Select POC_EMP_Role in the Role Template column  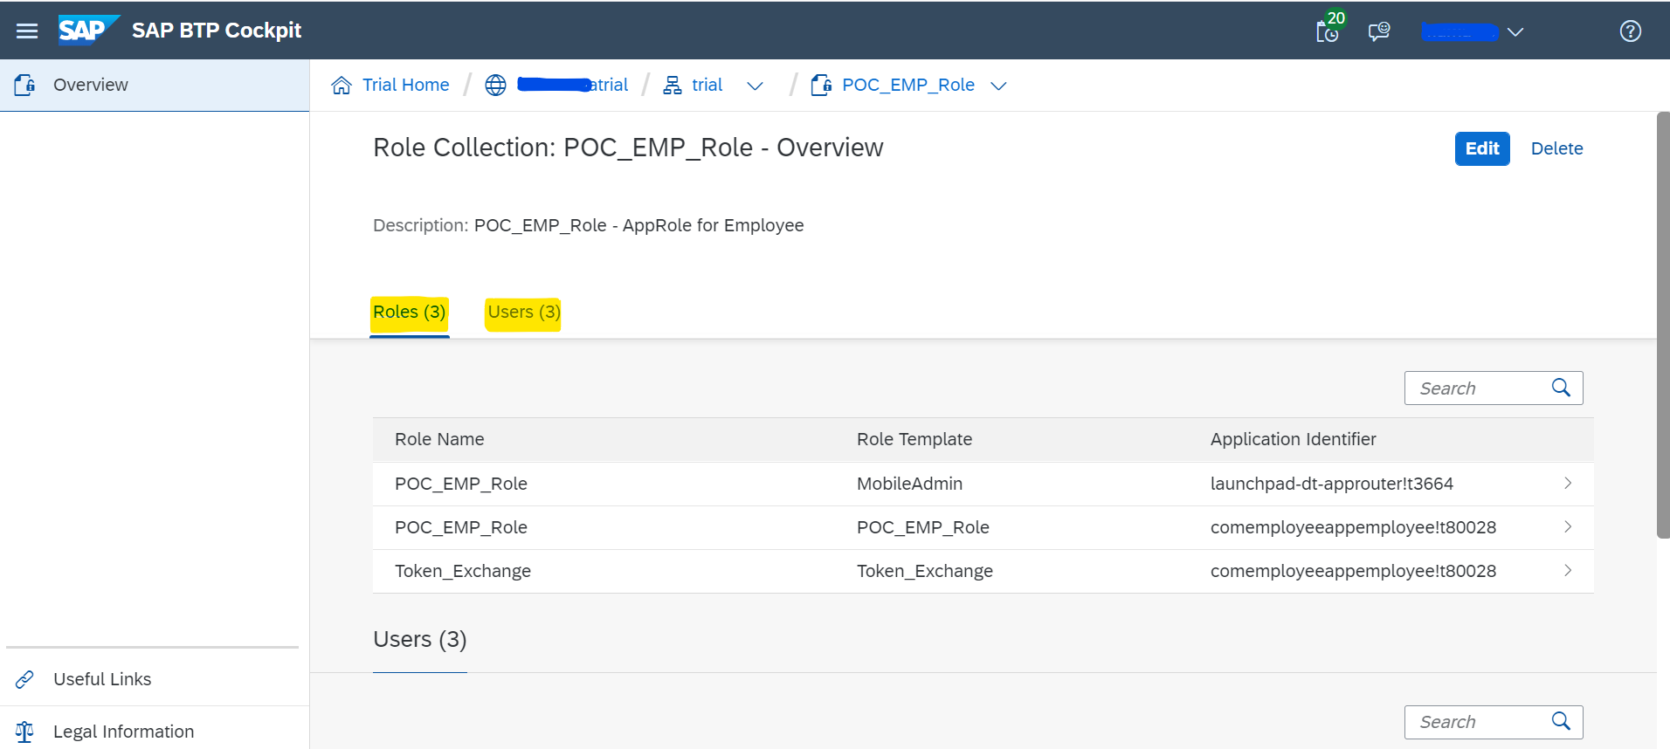point(923,527)
